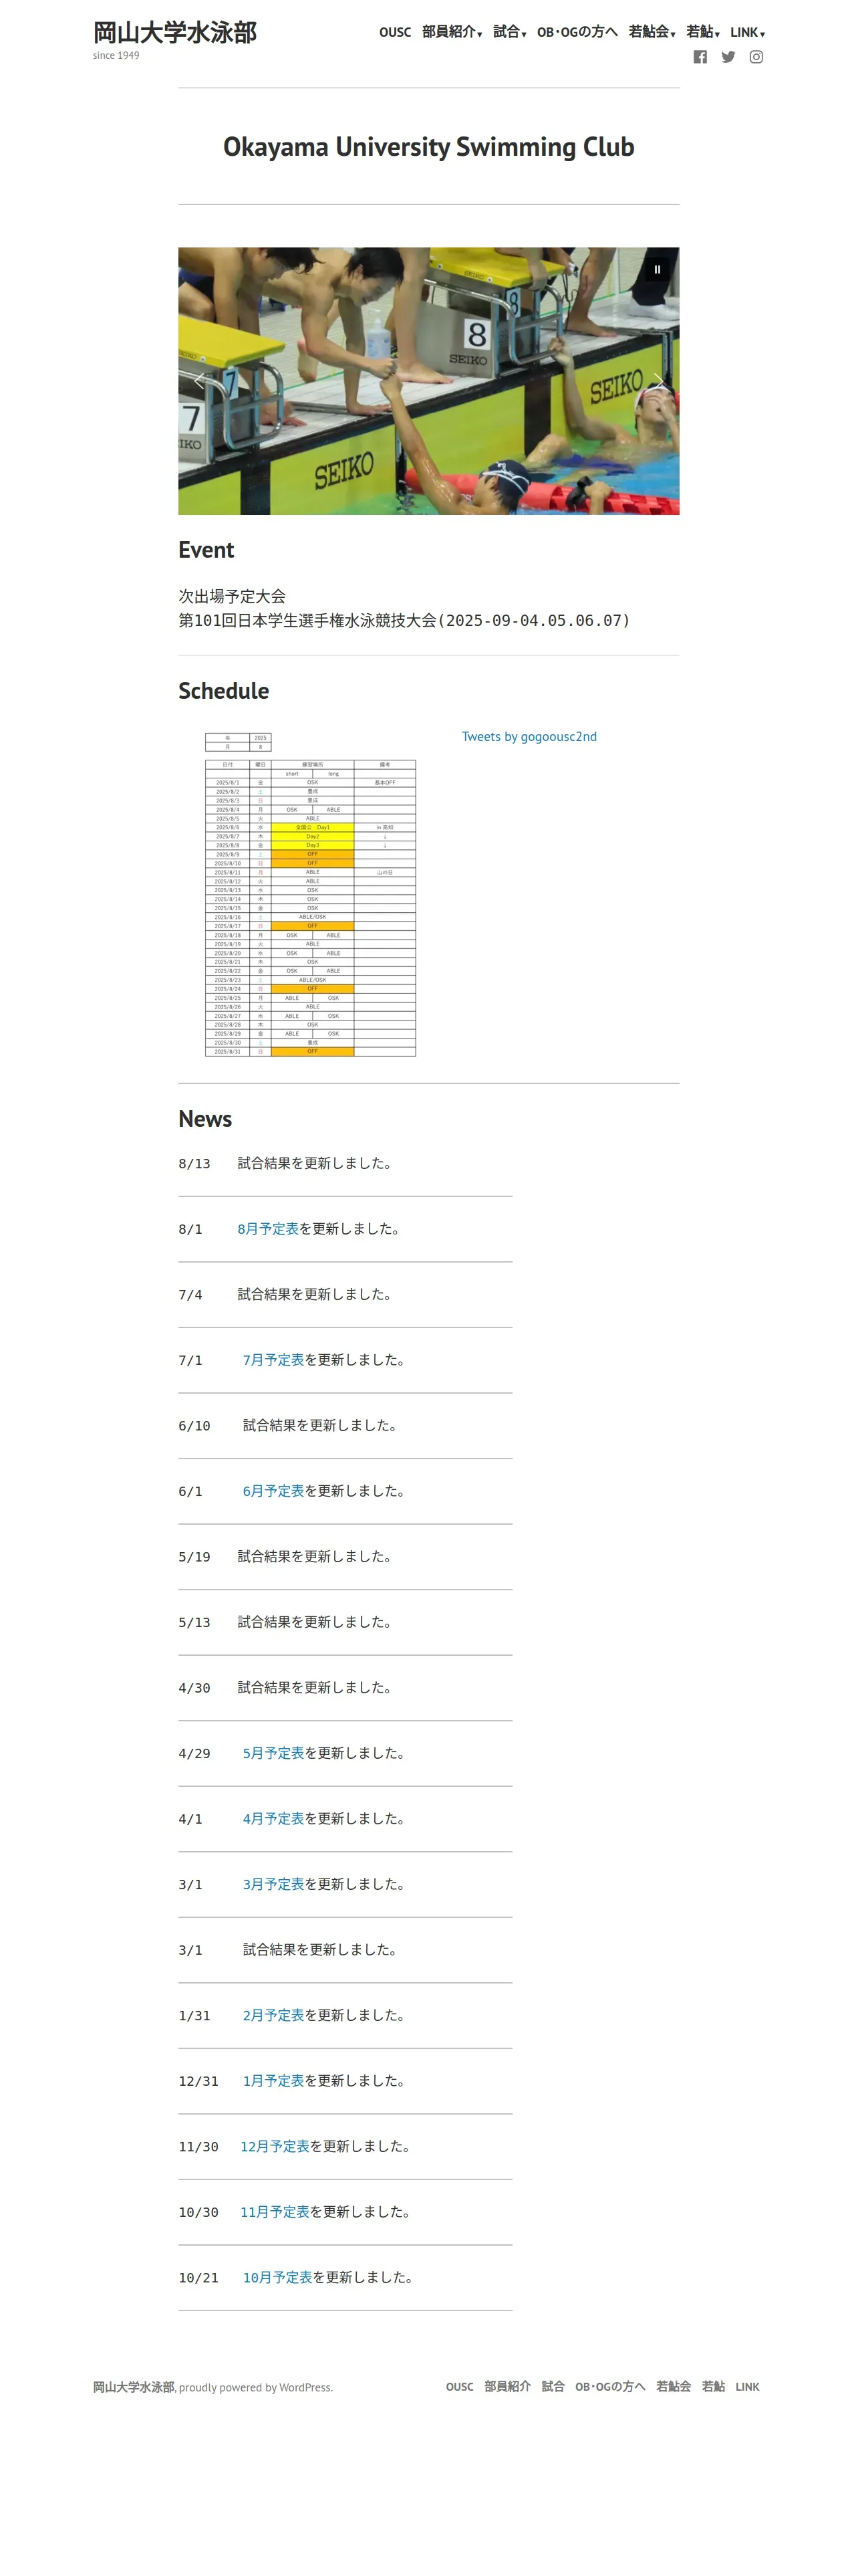This screenshot has height=2576, width=858.
Task: Open footer LINK menu item
Action: (747, 2387)
